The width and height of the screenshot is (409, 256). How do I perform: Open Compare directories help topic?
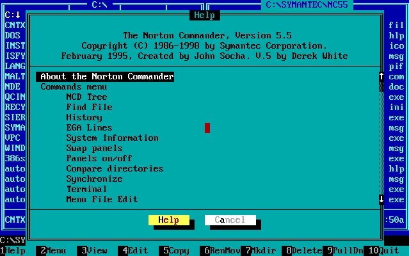tap(115, 169)
